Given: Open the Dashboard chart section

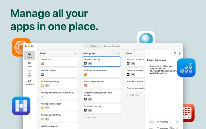Looking at the screenshot, I should [x=30, y=82].
